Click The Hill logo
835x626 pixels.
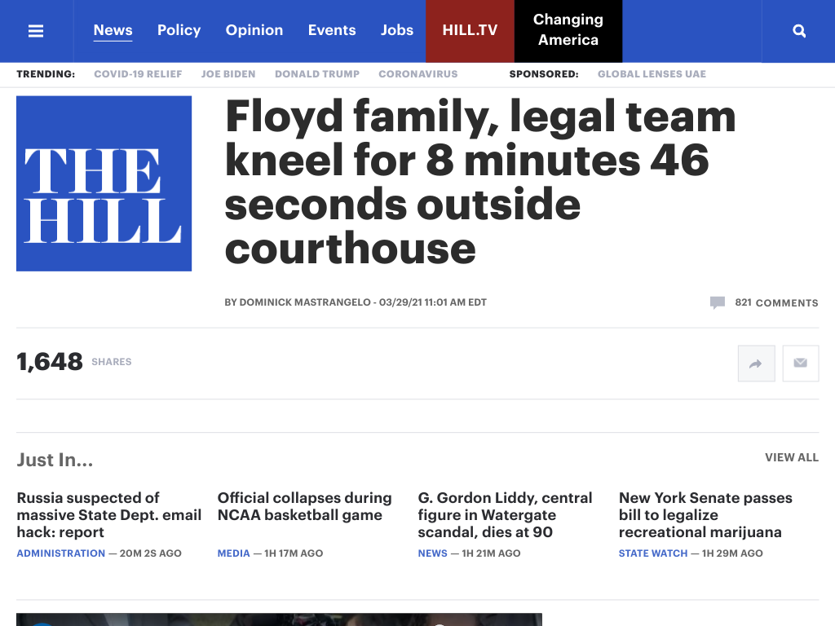[104, 183]
